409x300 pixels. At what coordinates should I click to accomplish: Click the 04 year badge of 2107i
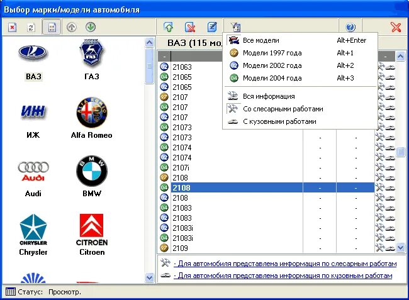pyautogui.click(x=164, y=167)
